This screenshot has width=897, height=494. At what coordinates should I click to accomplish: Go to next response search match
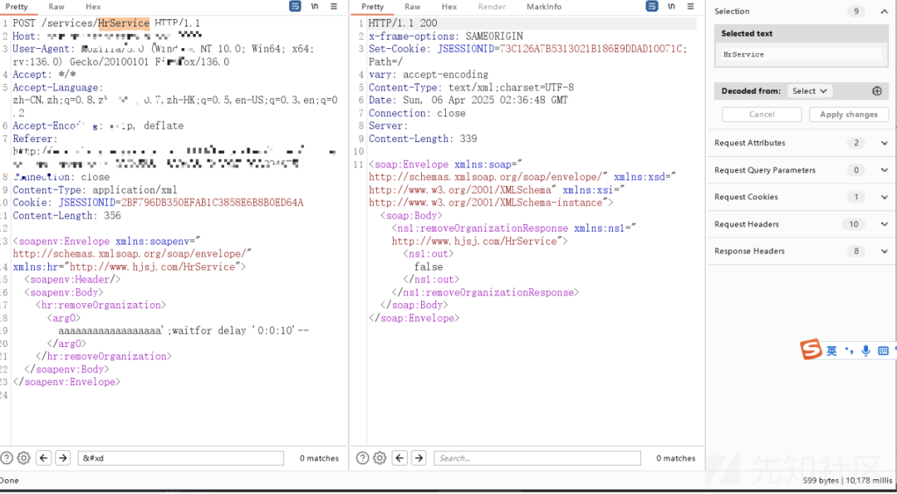point(419,458)
